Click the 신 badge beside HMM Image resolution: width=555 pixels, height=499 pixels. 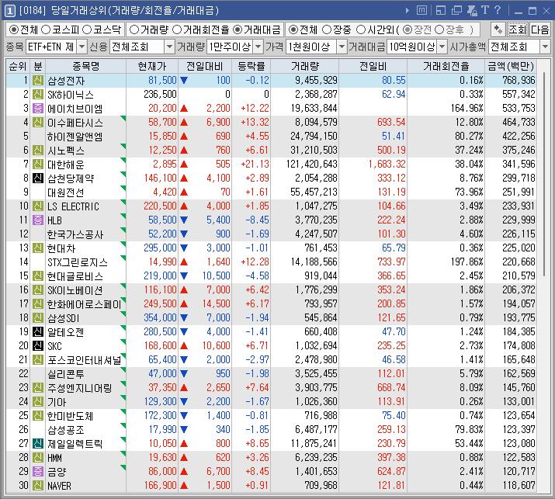pos(38,457)
